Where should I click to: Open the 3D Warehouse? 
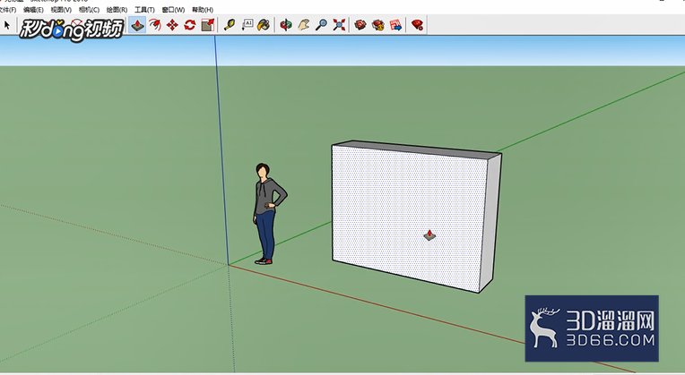[x=360, y=25]
